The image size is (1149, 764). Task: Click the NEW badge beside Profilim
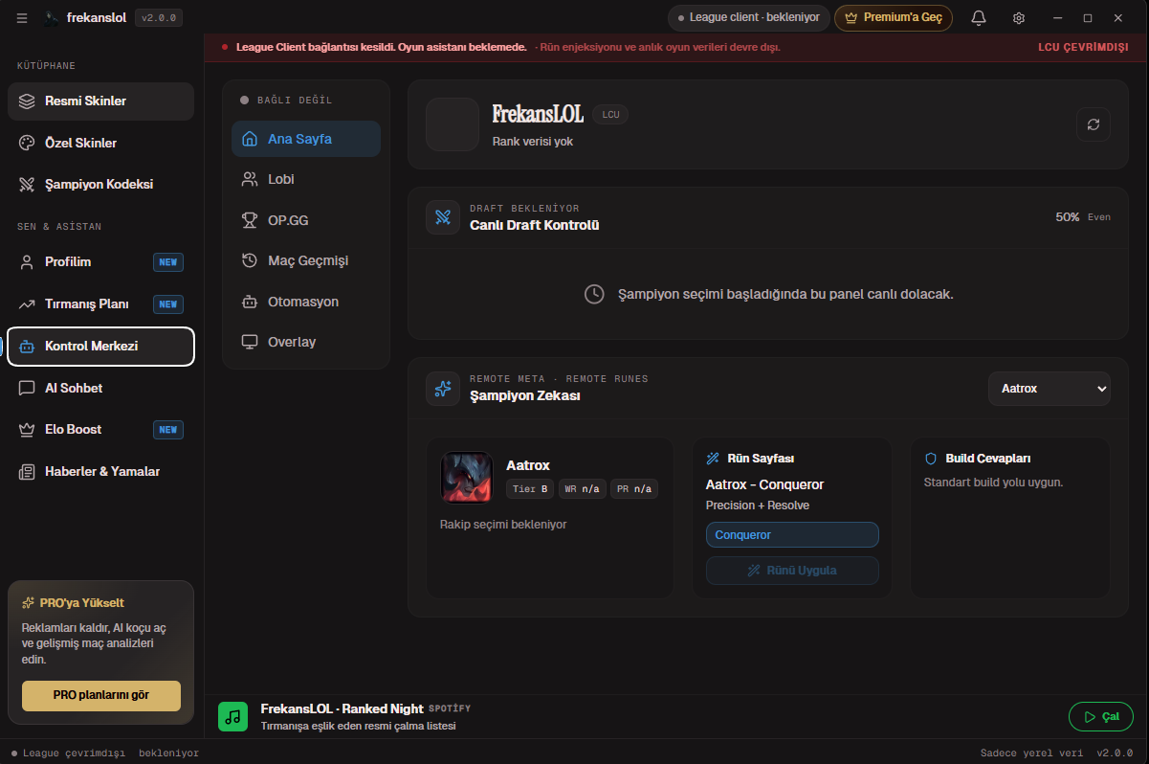[168, 262]
